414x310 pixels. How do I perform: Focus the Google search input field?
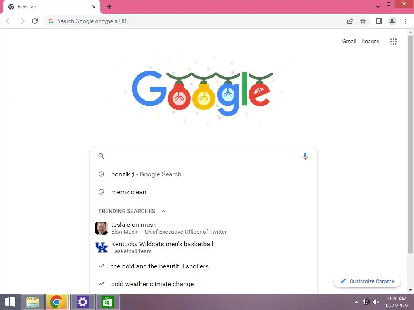pyautogui.click(x=203, y=156)
